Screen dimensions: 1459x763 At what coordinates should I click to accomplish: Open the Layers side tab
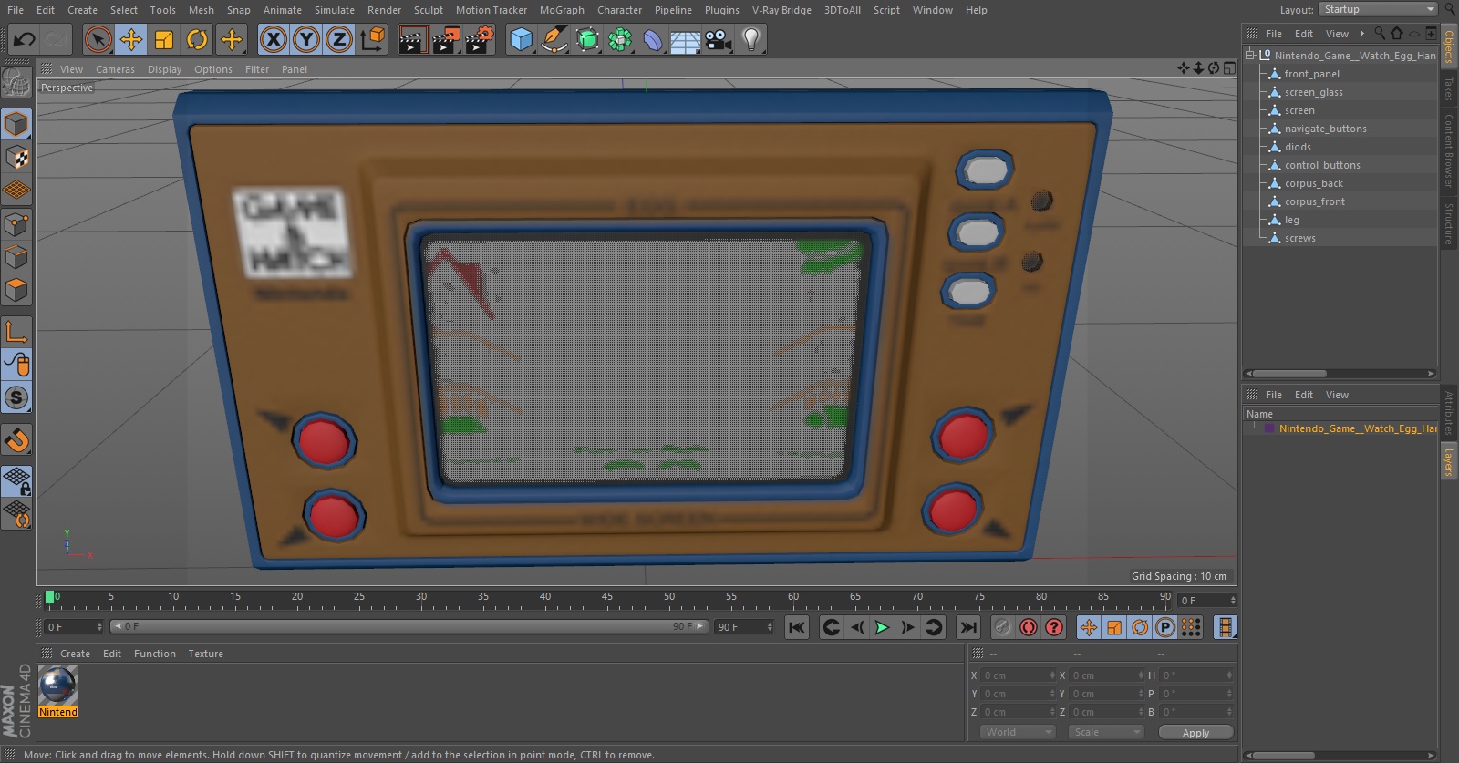(x=1448, y=462)
